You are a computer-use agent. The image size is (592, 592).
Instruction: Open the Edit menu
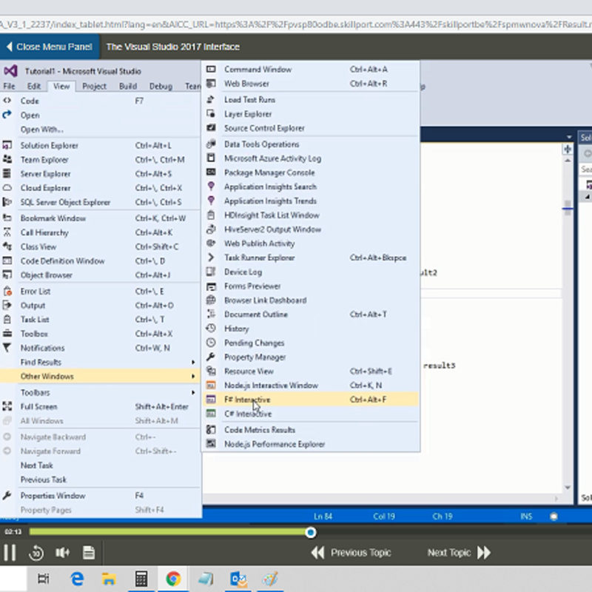(33, 86)
